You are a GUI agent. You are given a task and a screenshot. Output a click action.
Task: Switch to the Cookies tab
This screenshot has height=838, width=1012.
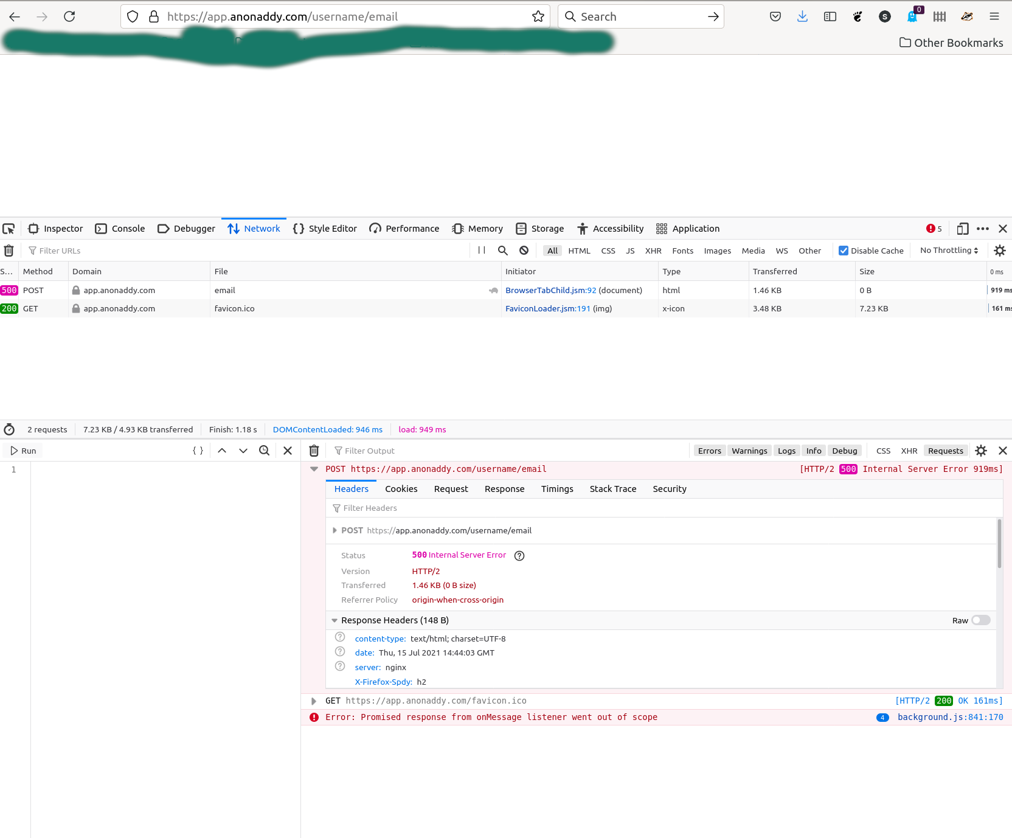coord(401,488)
